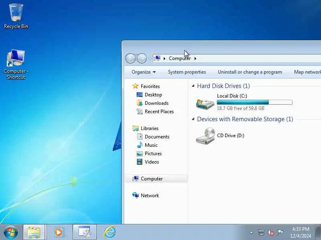Click the Forward navigation arrow in Explorer
This screenshot has height=240, width=321.
tap(142, 58)
